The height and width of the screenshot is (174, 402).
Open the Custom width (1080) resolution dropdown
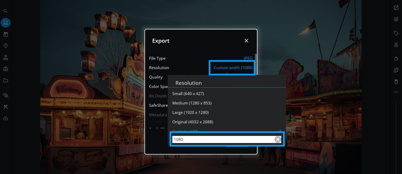pyautogui.click(x=233, y=68)
